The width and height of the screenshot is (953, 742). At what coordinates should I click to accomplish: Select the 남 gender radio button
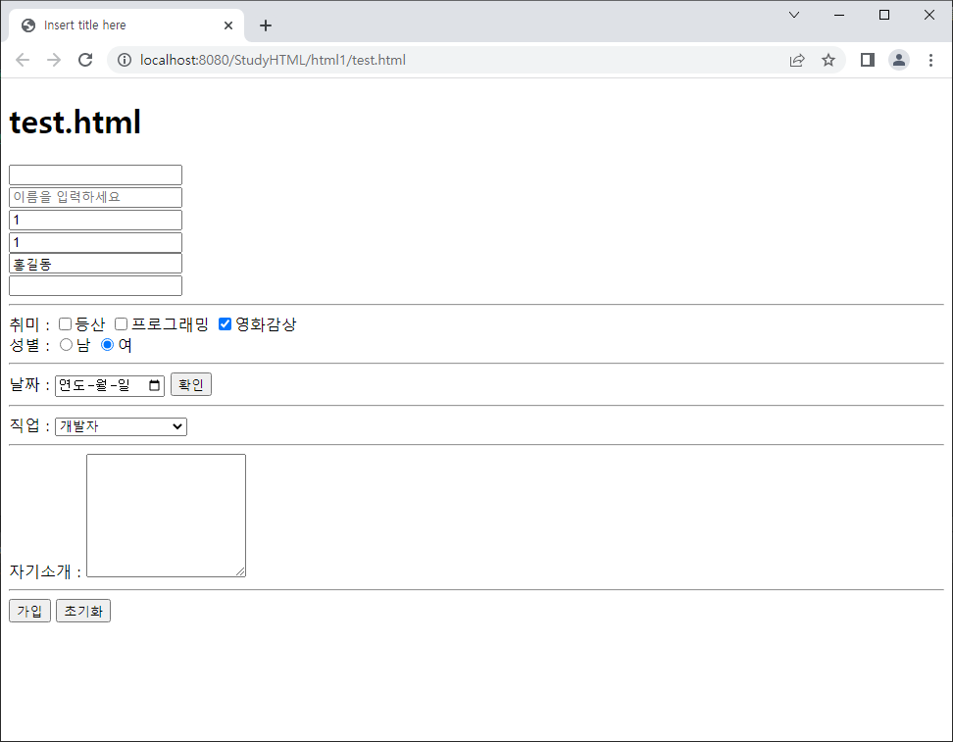66,345
